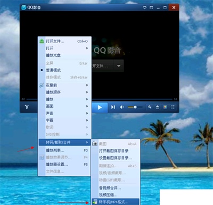Click the greyed 剧情连拍... Alt+S item
The width and height of the screenshot is (213, 205).
(116, 166)
